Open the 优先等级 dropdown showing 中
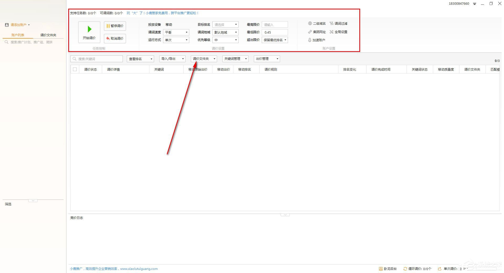Image resolution: width=504 pixels, height=273 pixels. [225, 40]
